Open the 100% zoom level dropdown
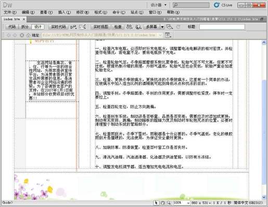 click(x=182, y=203)
